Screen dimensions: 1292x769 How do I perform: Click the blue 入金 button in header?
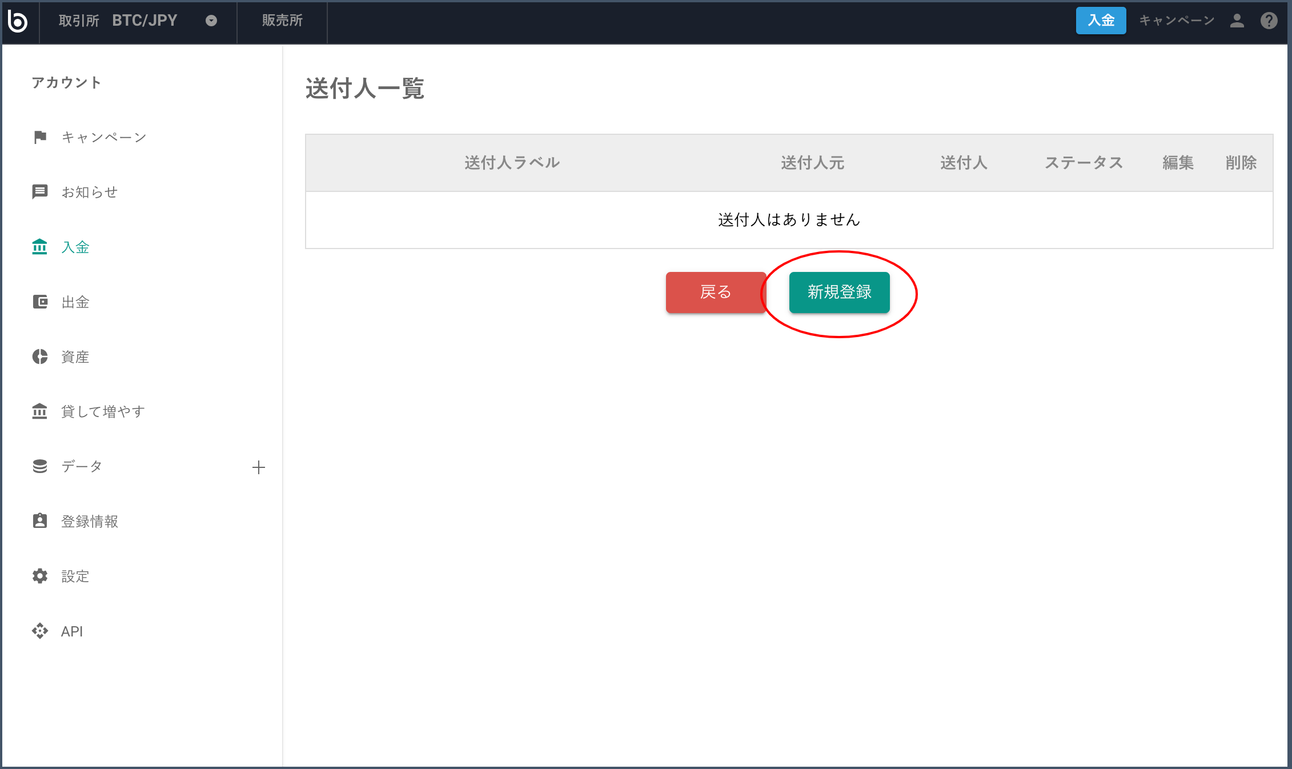1100,21
